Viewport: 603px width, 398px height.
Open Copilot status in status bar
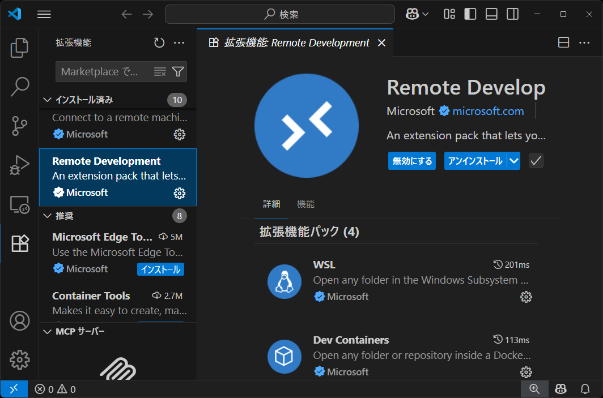[560, 389]
